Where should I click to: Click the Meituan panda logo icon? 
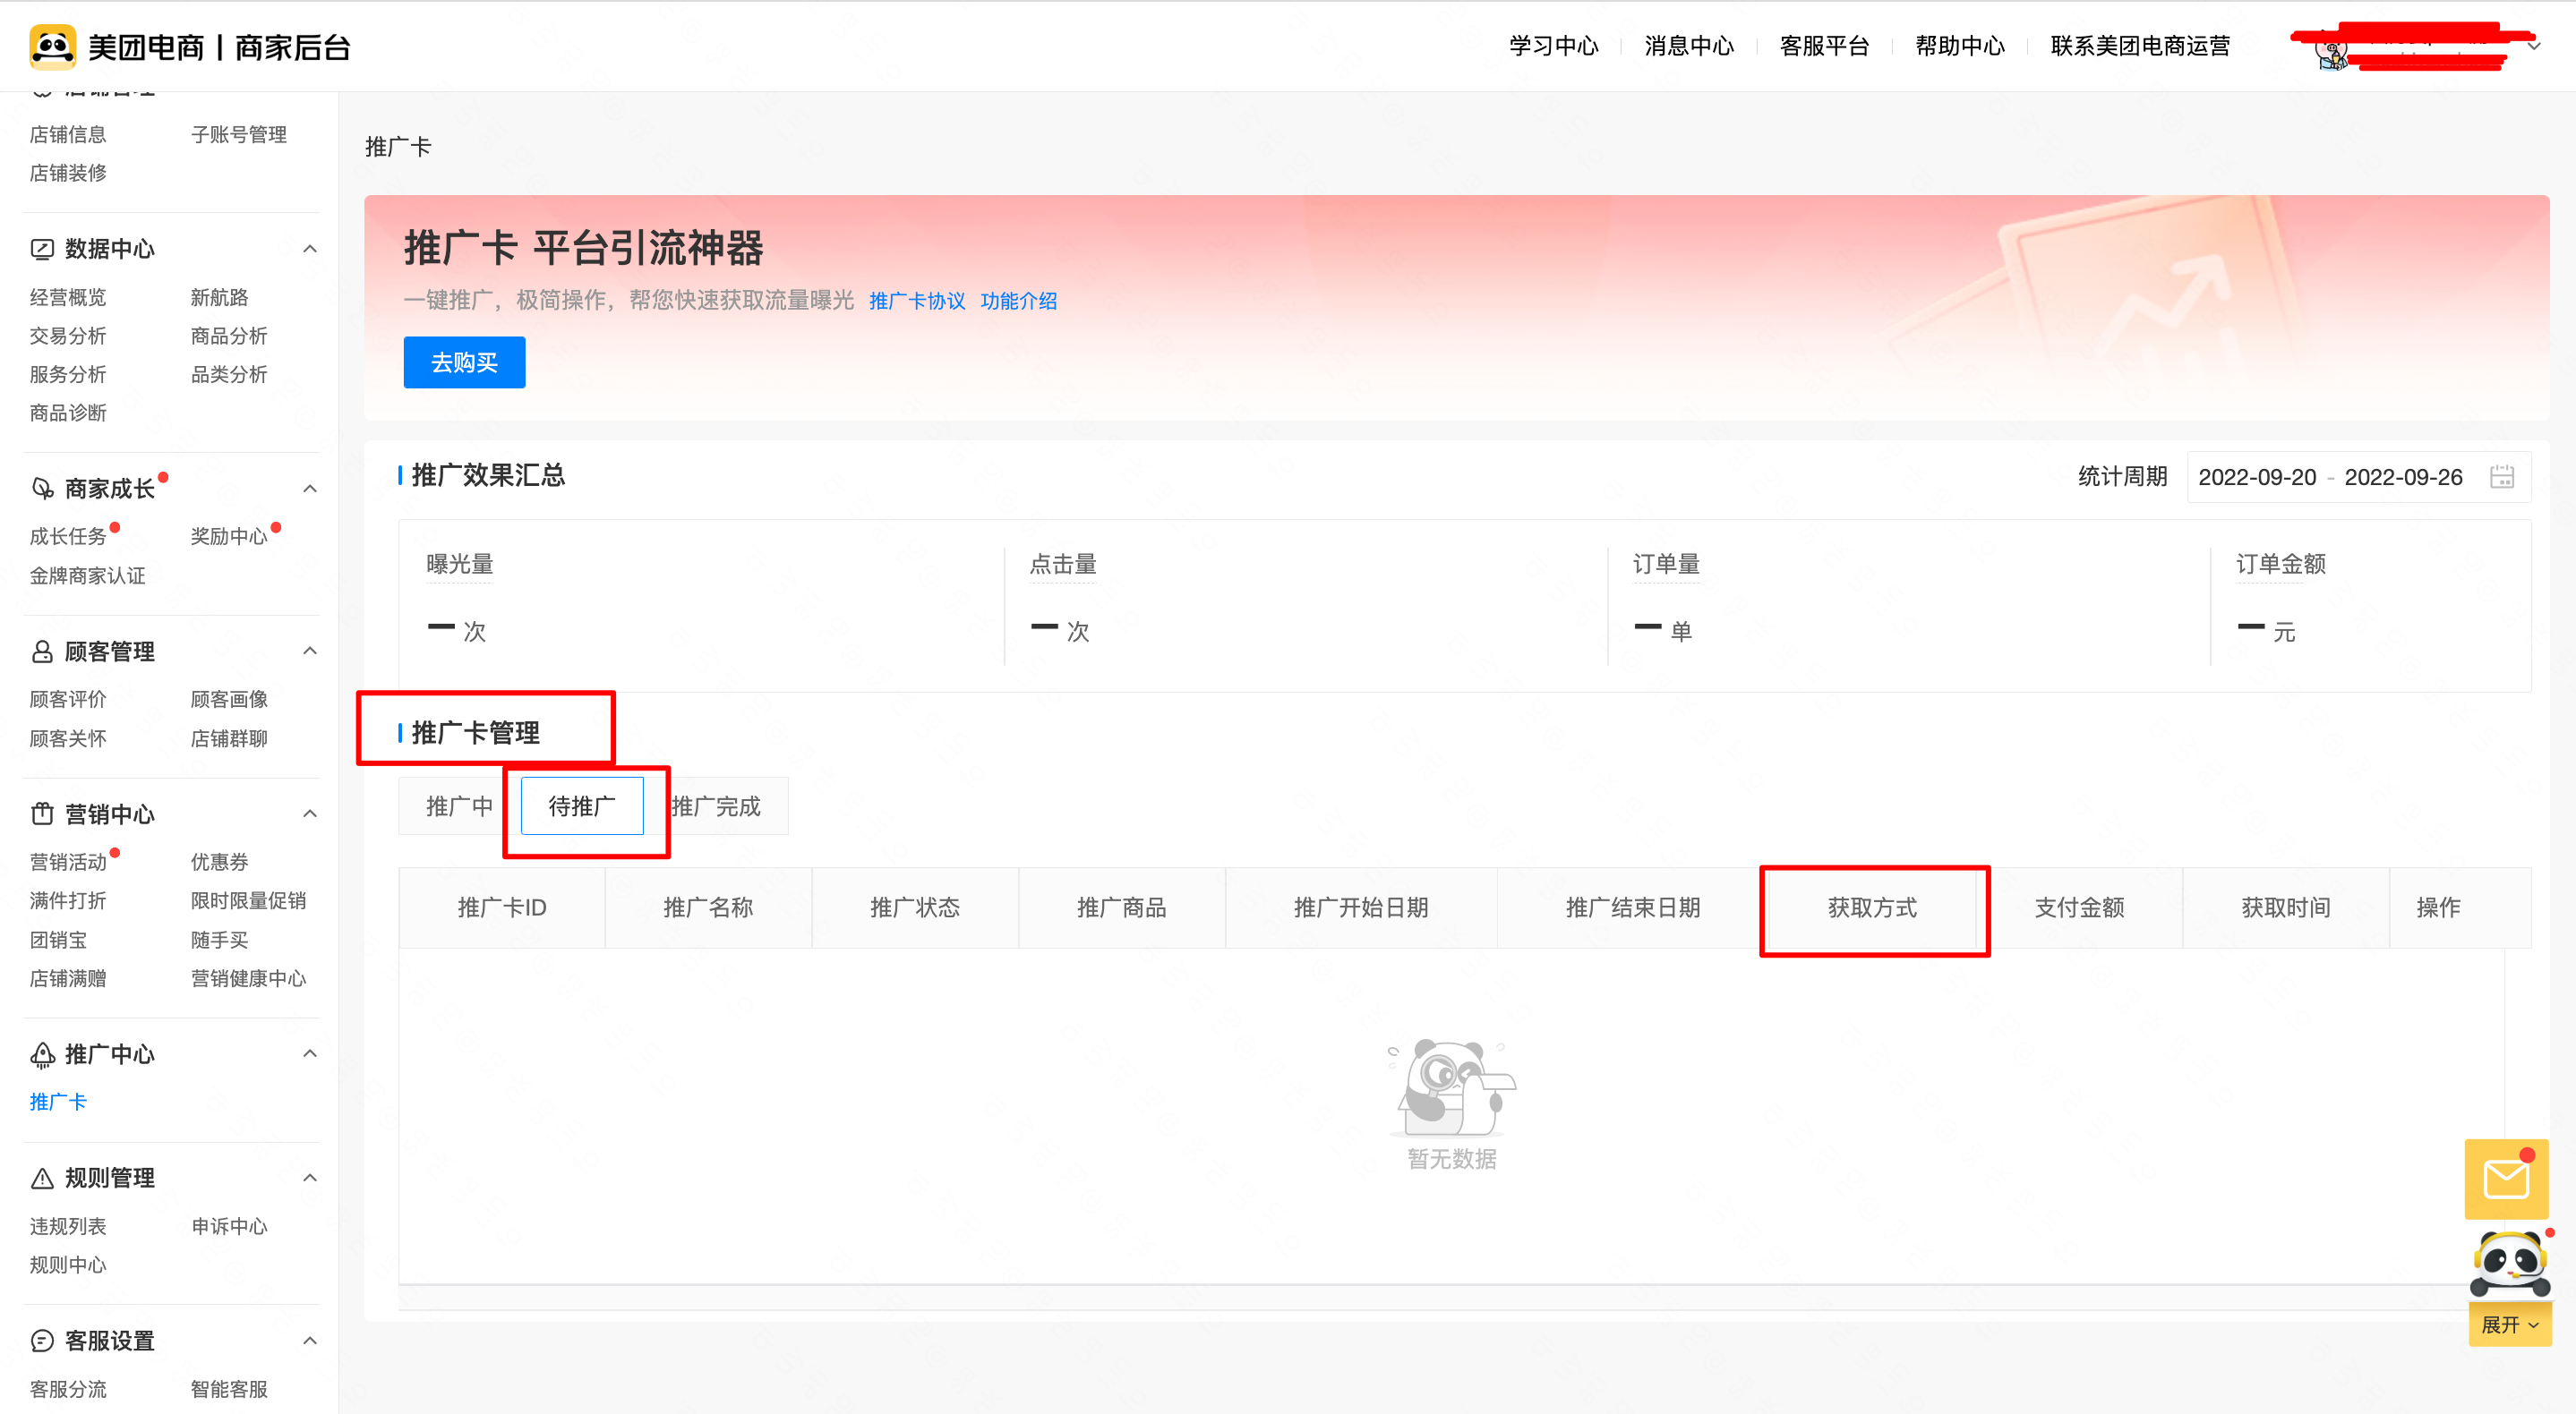point(52,47)
